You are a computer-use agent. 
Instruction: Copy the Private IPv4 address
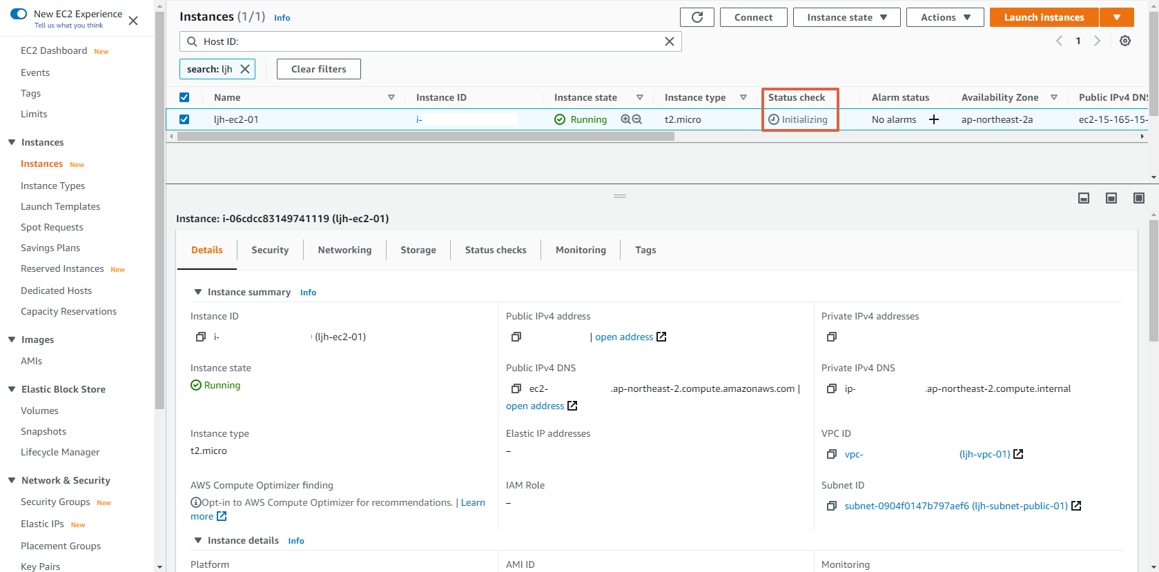click(x=832, y=337)
